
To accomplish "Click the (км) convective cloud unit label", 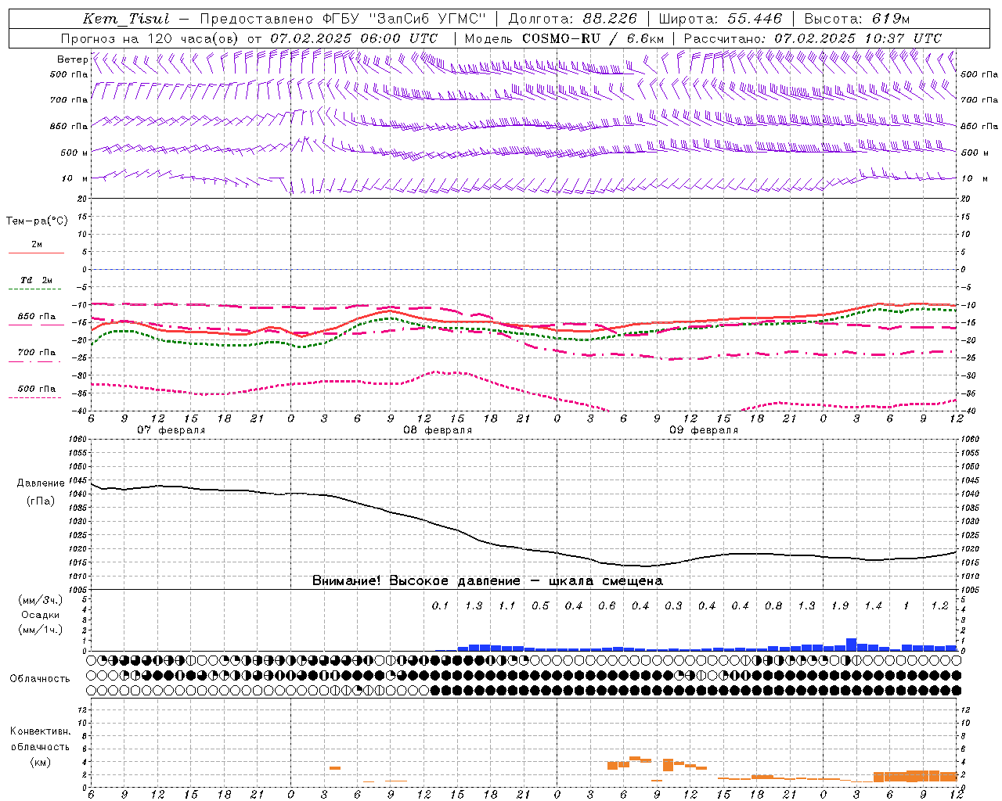I will click(x=40, y=762).
